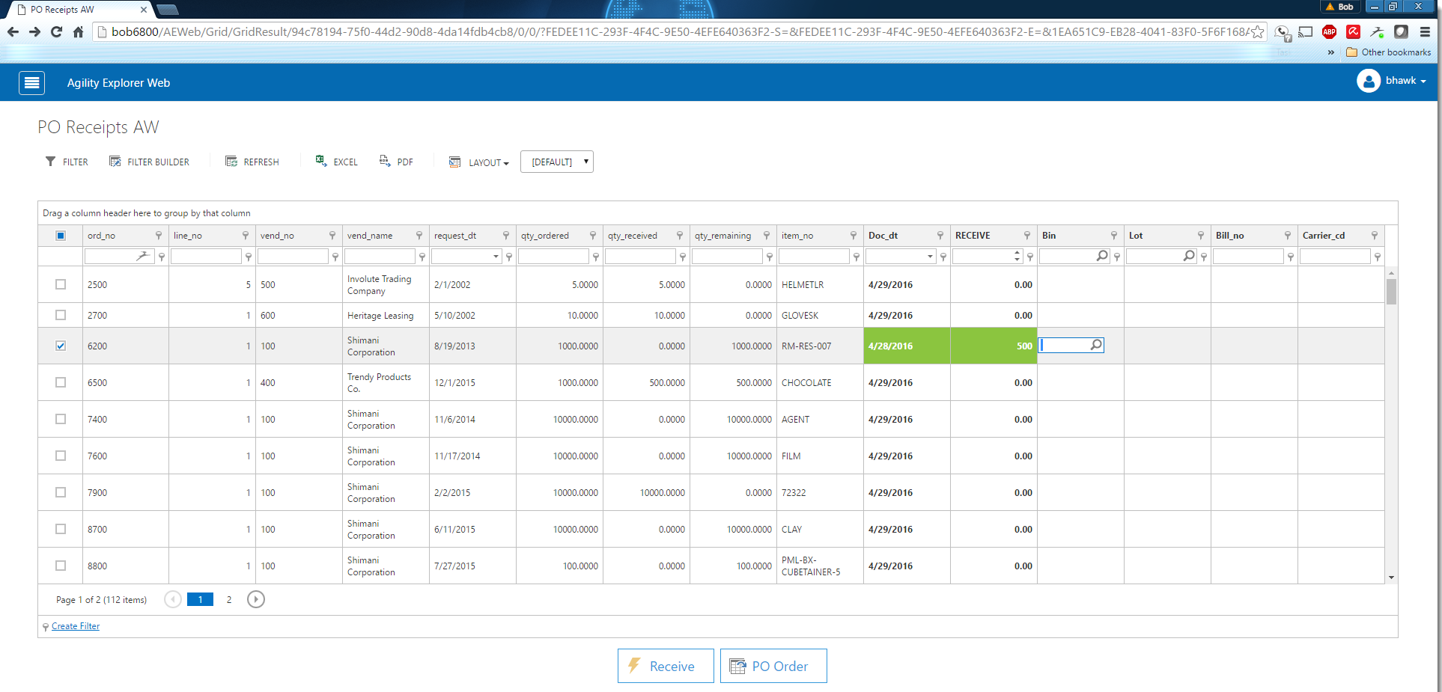Export the grid to PDF

(x=396, y=162)
